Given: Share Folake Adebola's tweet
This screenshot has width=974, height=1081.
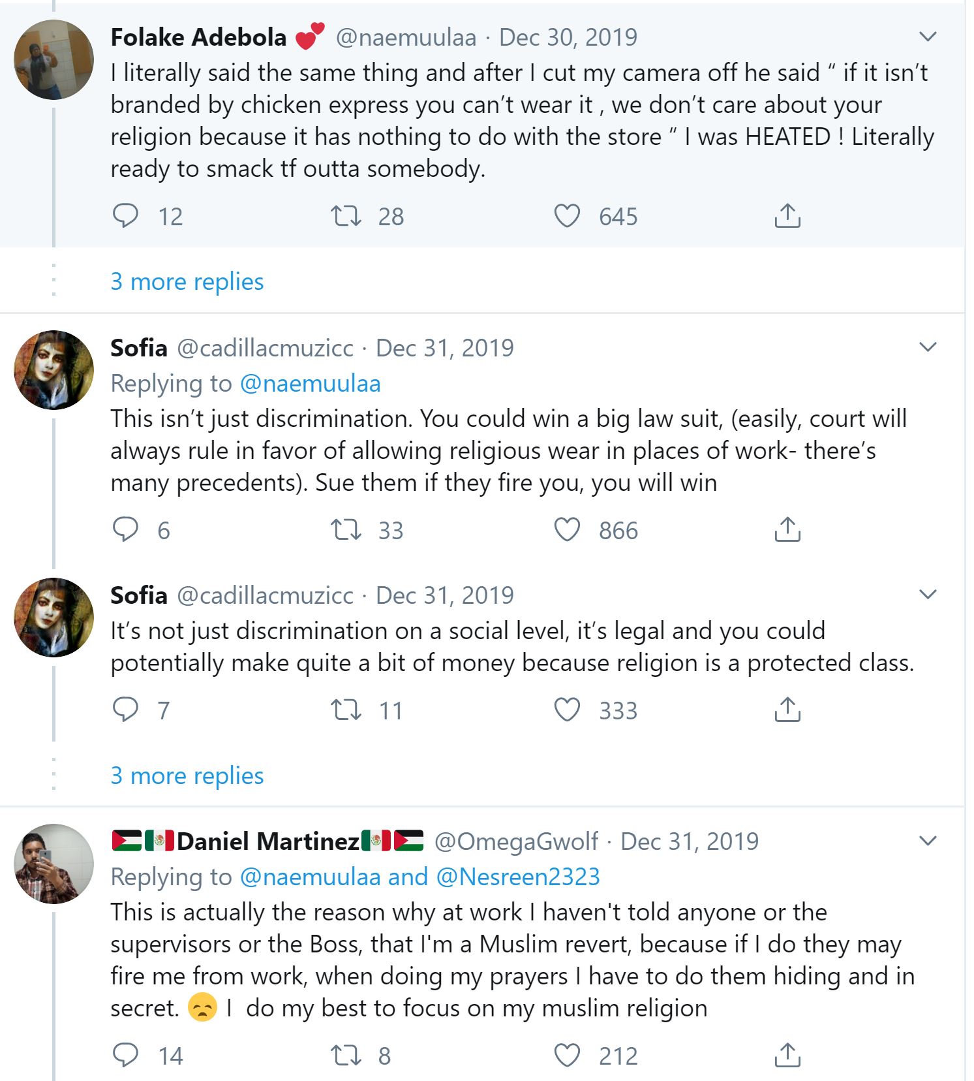Looking at the screenshot, I should click(787, 216).
